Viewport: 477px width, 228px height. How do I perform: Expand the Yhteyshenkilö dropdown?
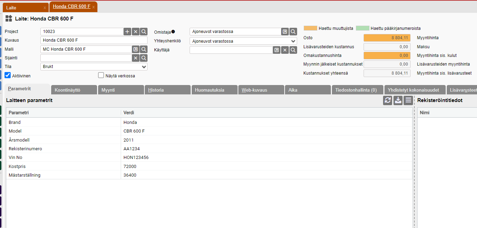[243, 41]
